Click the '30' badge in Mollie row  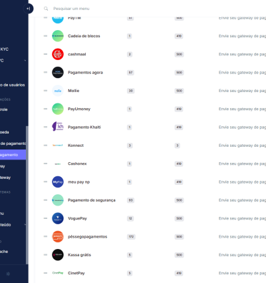(x=130, y=91)
